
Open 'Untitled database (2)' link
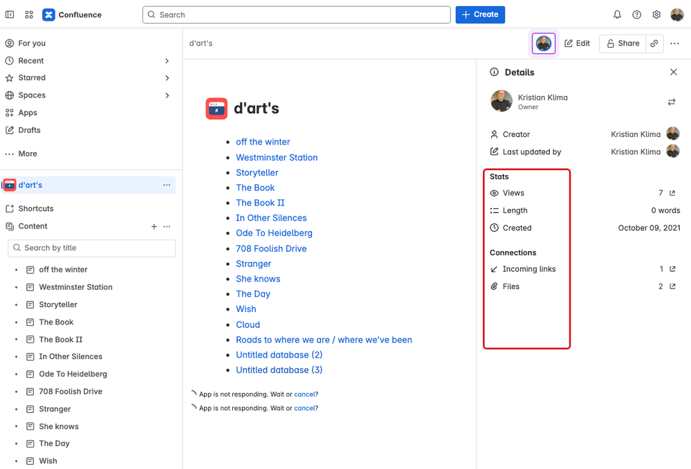point(279,355)
